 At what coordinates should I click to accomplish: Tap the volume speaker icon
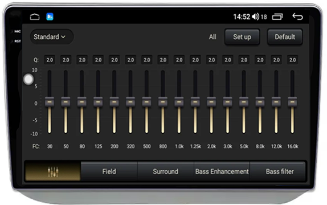(x=255, y=17)
